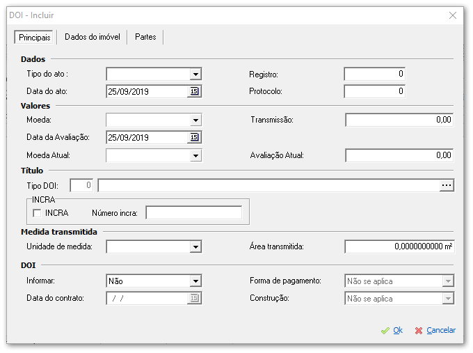Click the Tipo DOI code field
This screenshot has height=353, width=473.
(x=81, y=185)
